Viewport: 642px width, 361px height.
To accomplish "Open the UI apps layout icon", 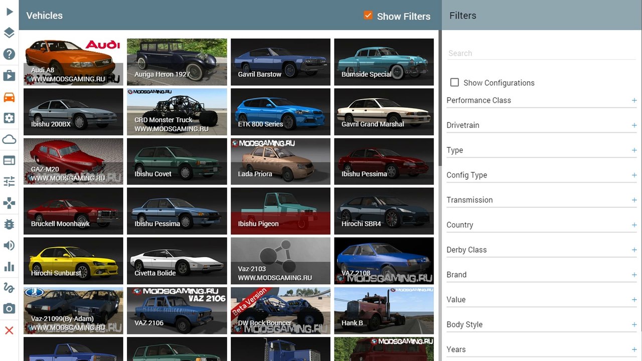I will 9,160.
